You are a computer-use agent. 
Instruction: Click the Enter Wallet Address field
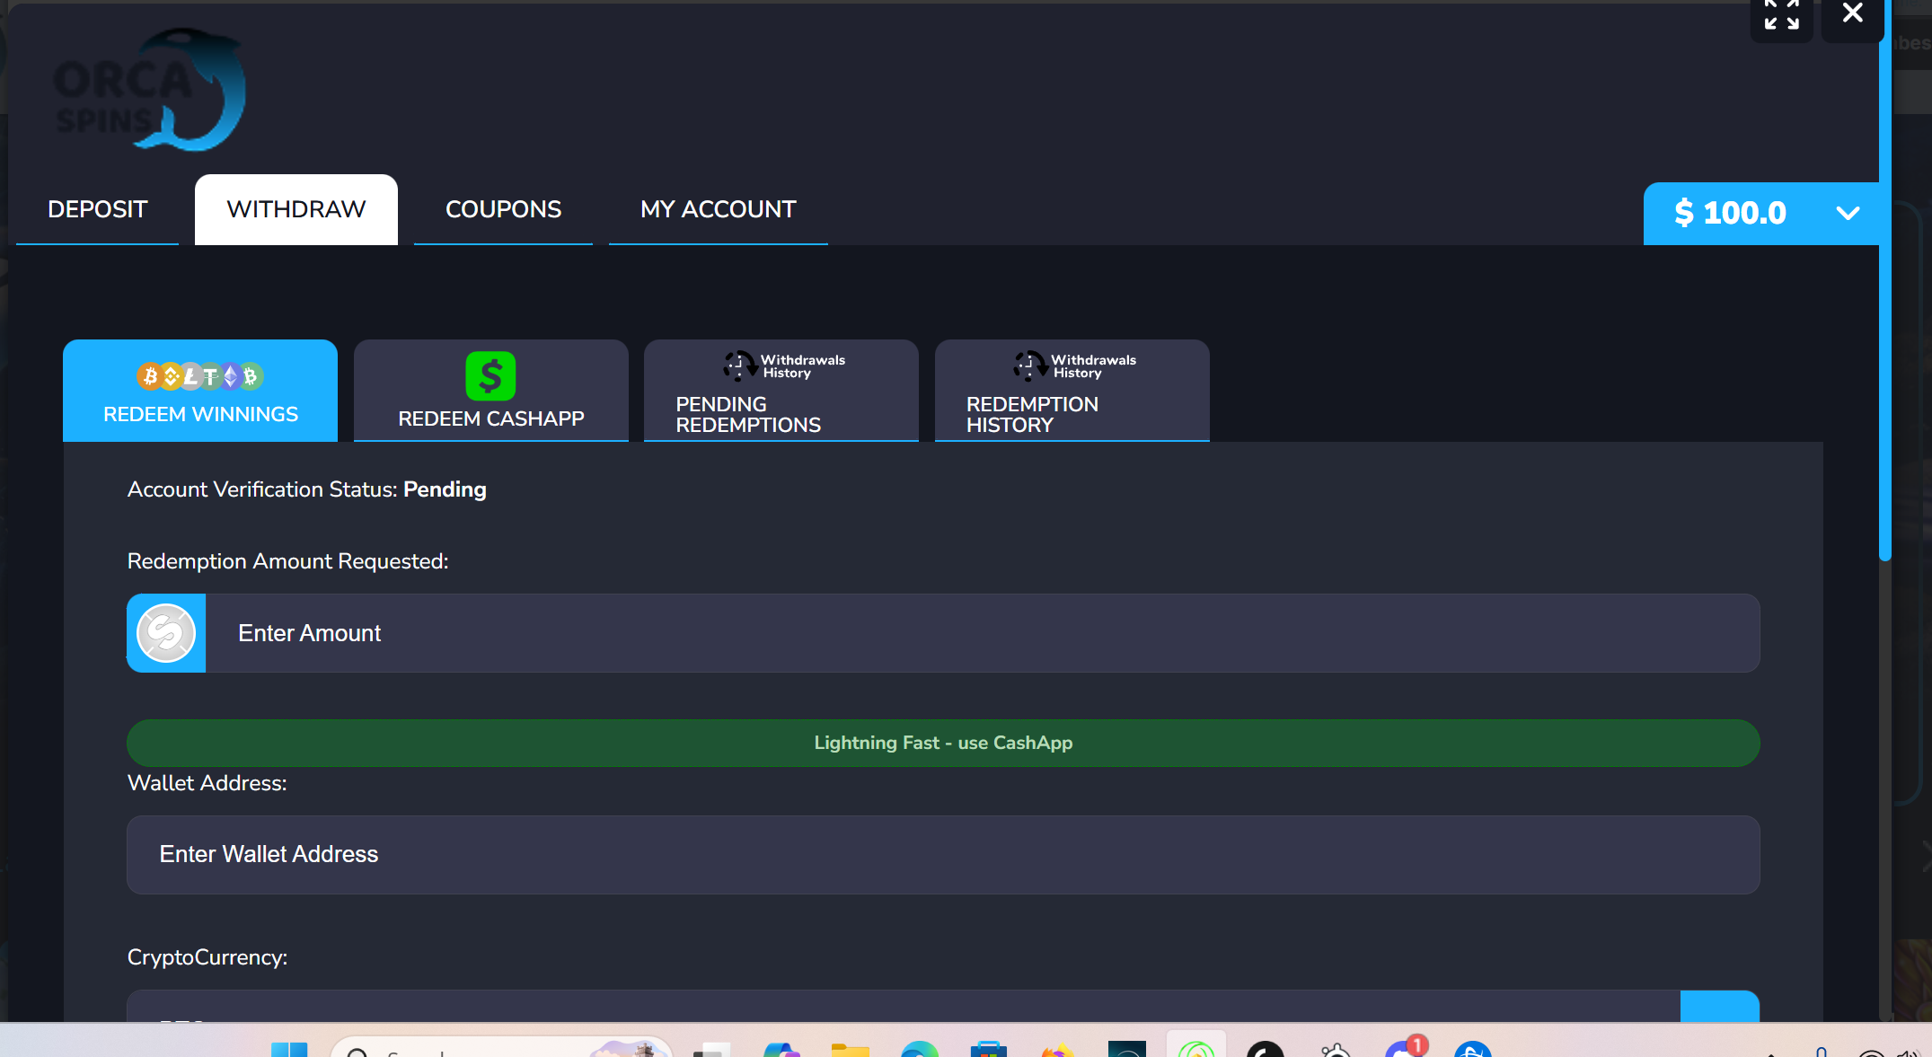(943, 855)
